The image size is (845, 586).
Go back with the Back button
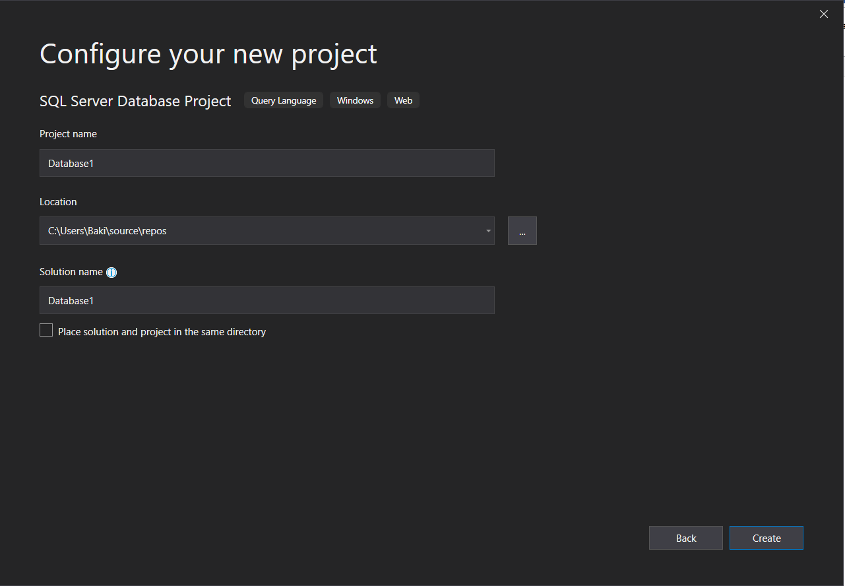point(685,538)
